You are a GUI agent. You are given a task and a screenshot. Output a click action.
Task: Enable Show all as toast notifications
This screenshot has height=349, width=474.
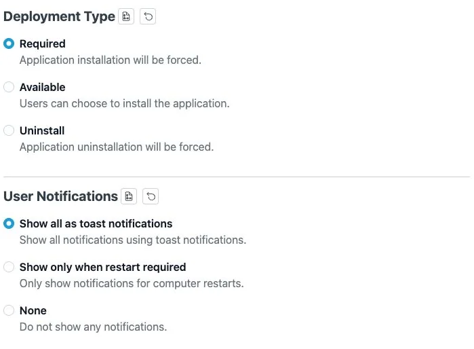point(9,223)
